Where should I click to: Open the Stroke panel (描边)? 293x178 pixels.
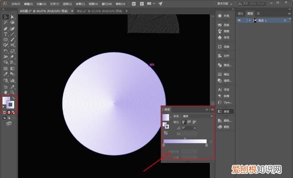click(224, 74)
